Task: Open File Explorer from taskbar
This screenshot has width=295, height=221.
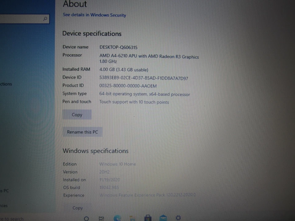Action: (132, 218)
